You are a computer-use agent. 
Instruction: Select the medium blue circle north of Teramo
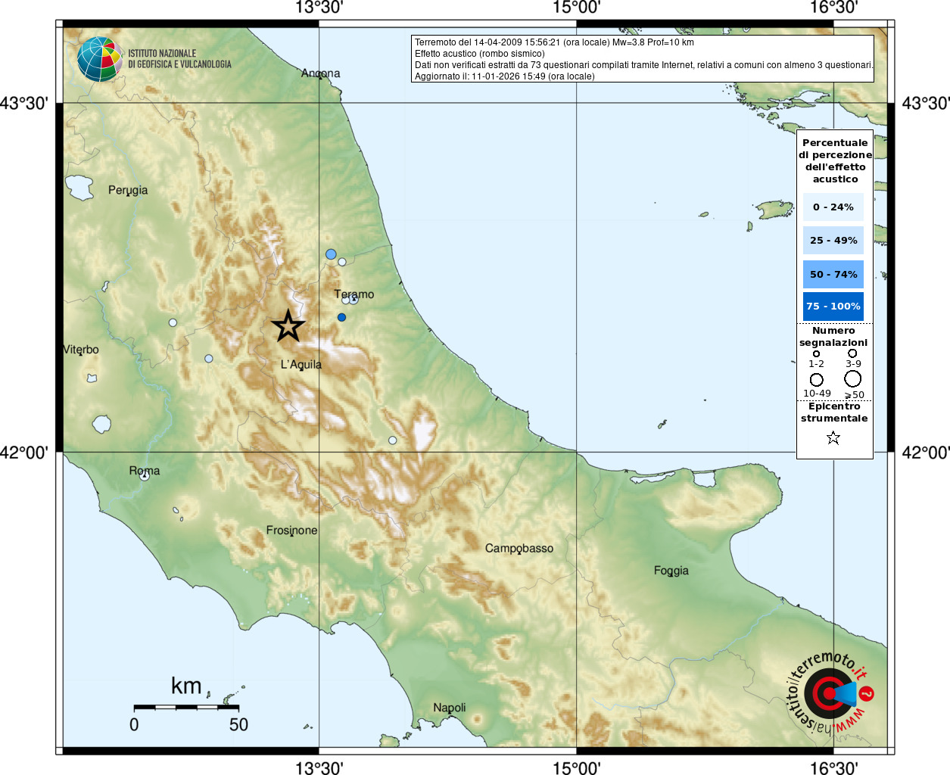[x=331, y=254]
